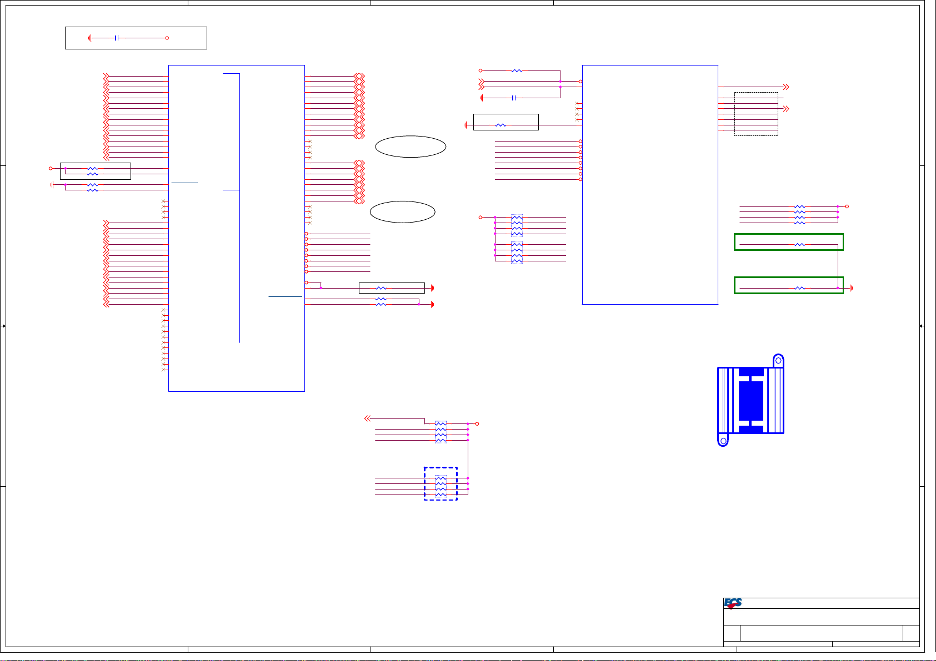This screenshot has width=936, height=661.
Task: Click the boxed resistor pair left of the left chip
Action: point(95,171)
